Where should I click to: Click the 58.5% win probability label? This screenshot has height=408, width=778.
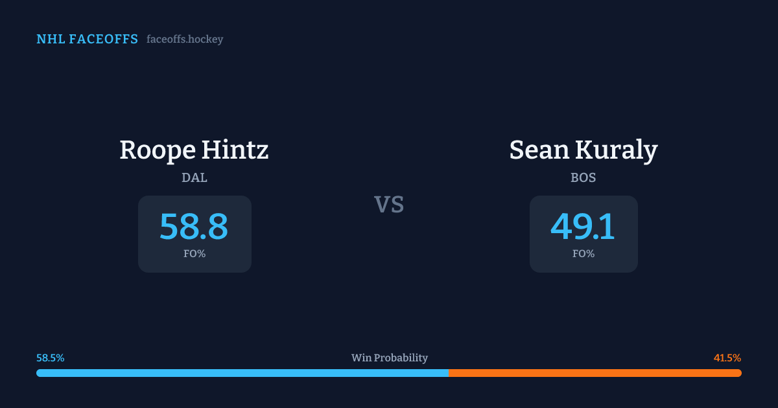51,358
